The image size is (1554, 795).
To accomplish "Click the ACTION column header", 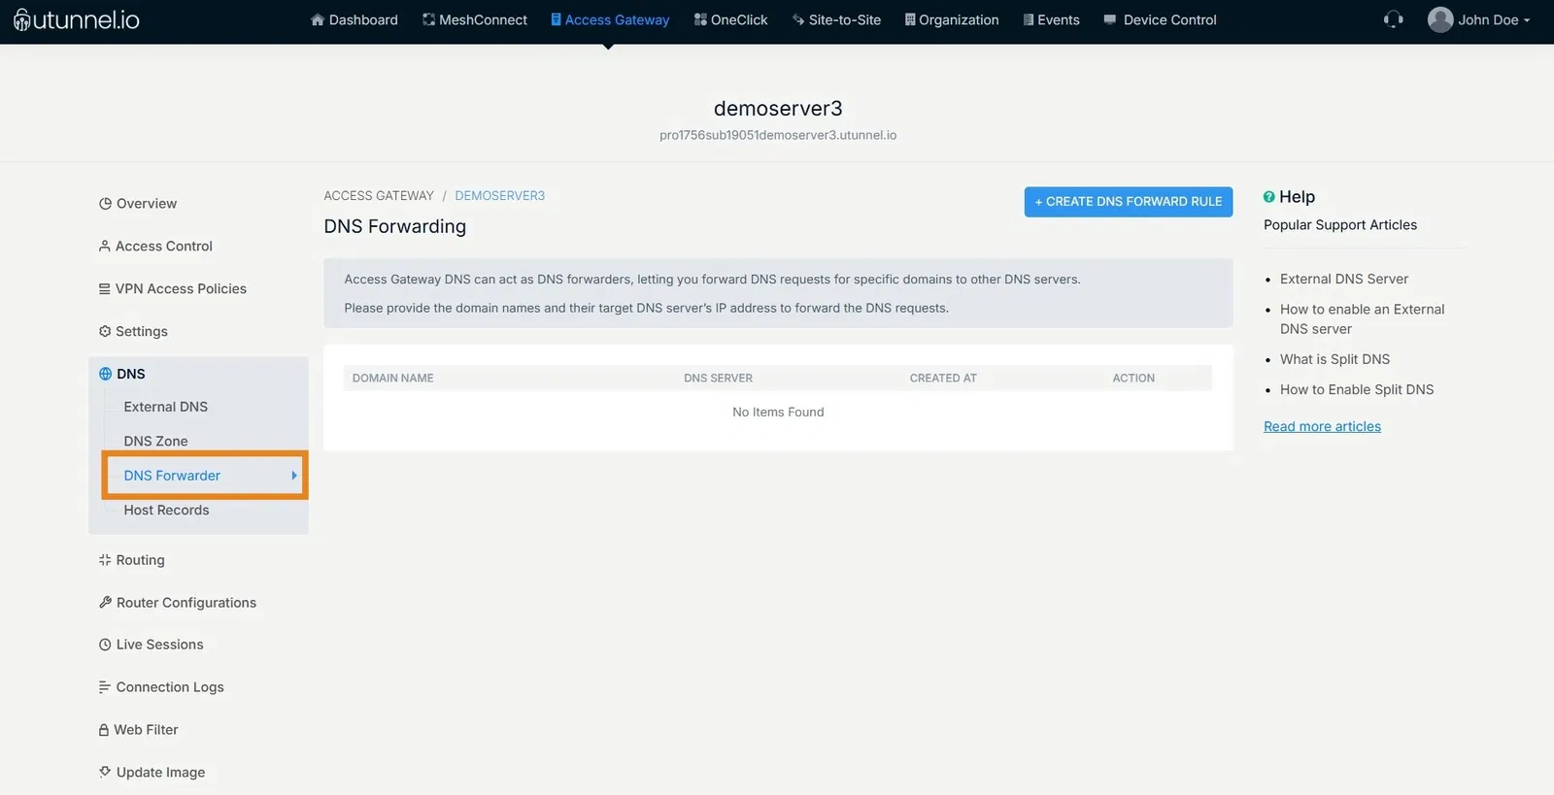I will [x=1133, y=379].
